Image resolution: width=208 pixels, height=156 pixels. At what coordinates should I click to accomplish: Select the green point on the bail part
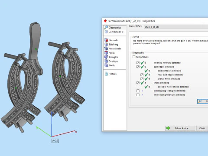pos(36,49)
